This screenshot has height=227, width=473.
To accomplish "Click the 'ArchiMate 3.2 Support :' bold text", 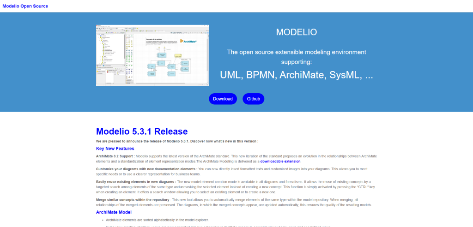I will click(115, 156).
